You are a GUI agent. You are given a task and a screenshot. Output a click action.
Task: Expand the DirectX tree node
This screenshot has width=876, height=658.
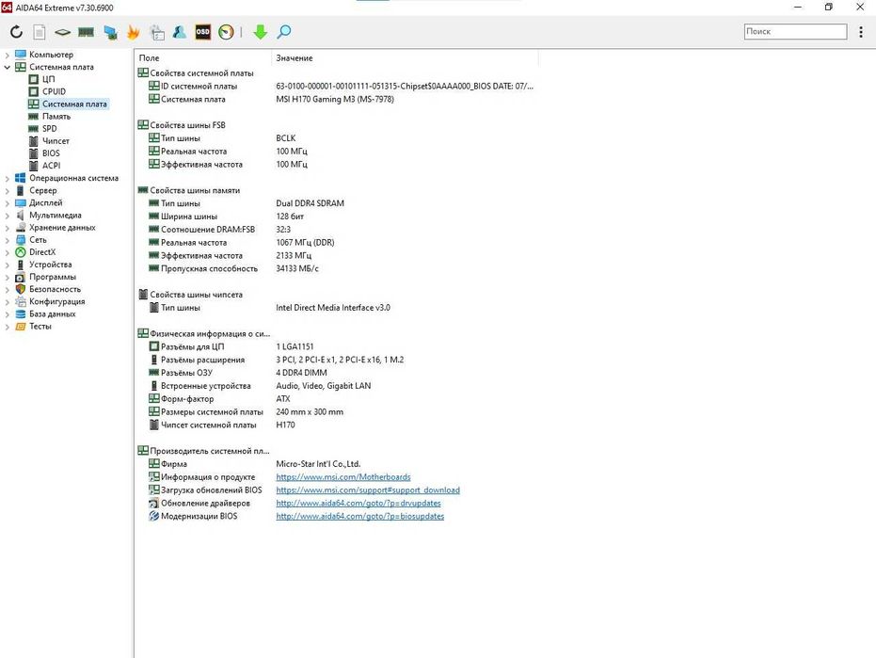[7, 252]
